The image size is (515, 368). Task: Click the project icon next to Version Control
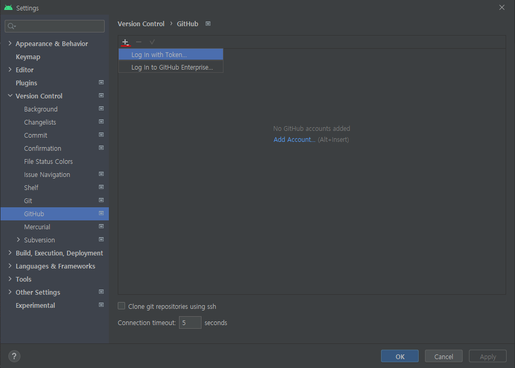(x=101, y=96)
